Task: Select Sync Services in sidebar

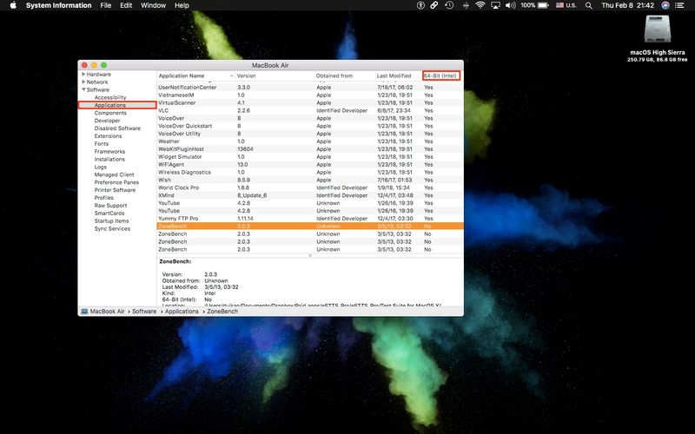Action: [112, 228]
